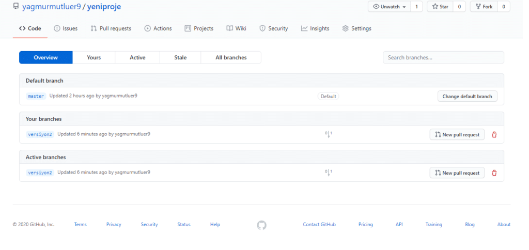Open the Terms footer link
The height and width of the screenshot is (250, 529).
click(80, 225)
